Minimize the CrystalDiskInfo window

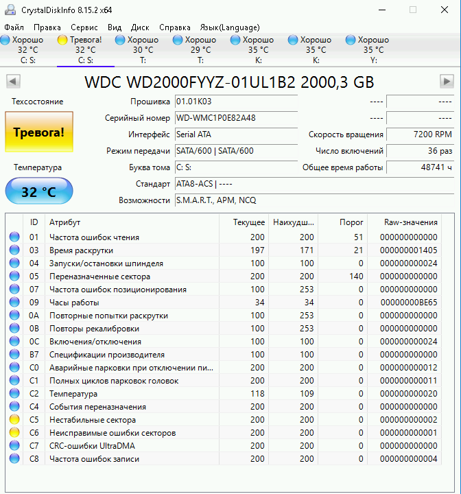(x=382, y=10)
